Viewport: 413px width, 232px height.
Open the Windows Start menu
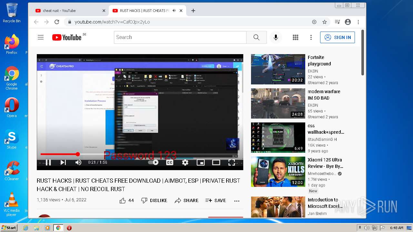coord(9,228)
